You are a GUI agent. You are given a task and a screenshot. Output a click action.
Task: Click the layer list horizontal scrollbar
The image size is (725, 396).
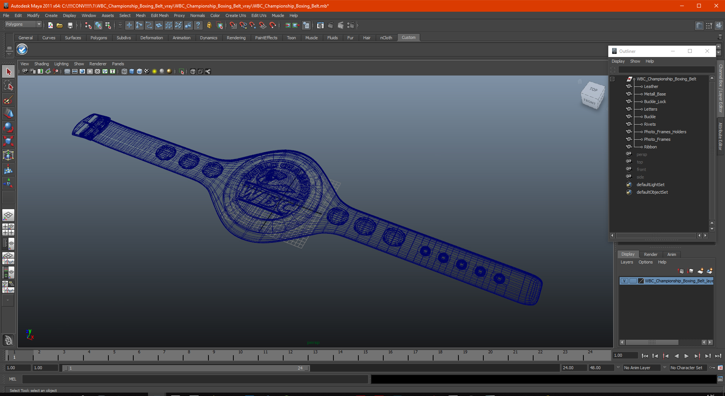click(652, 342)
